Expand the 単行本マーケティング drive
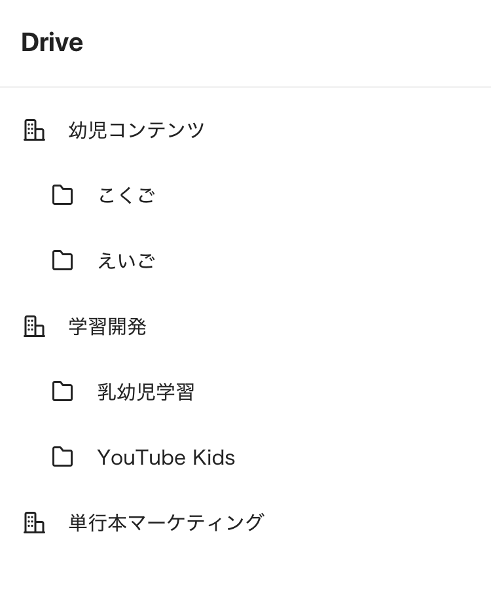The width and height of the screenshot is (491, 589). (34, 522)
